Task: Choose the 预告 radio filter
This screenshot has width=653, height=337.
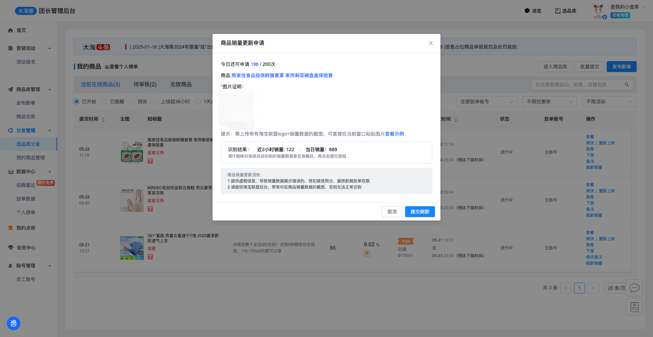Action: coord(132,102)
